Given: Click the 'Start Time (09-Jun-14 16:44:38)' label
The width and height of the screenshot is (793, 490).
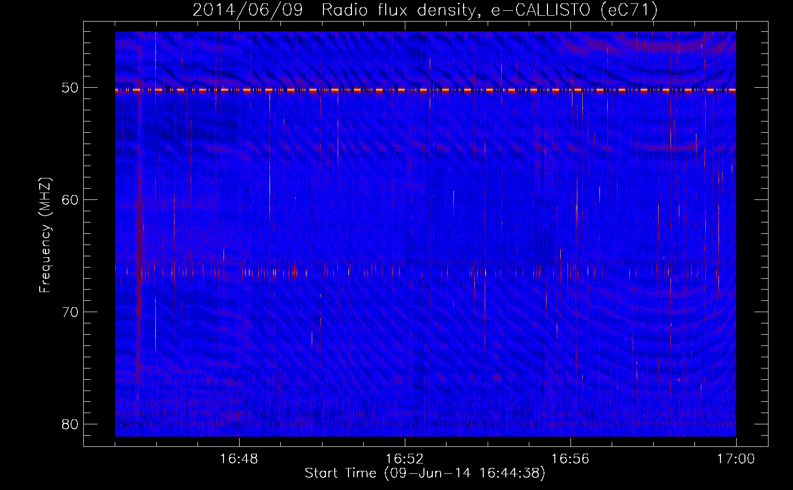Looking at the screenshot, I should click(x=425, y=473).
